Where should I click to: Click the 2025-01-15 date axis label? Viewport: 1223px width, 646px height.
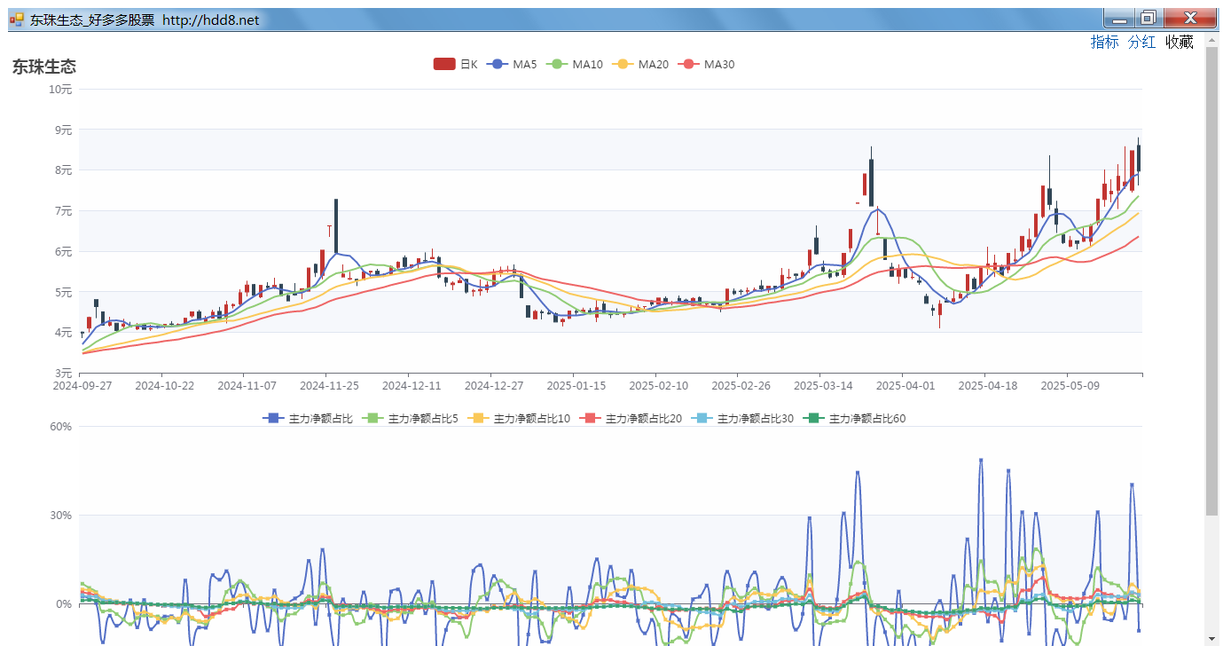(576, 386)
